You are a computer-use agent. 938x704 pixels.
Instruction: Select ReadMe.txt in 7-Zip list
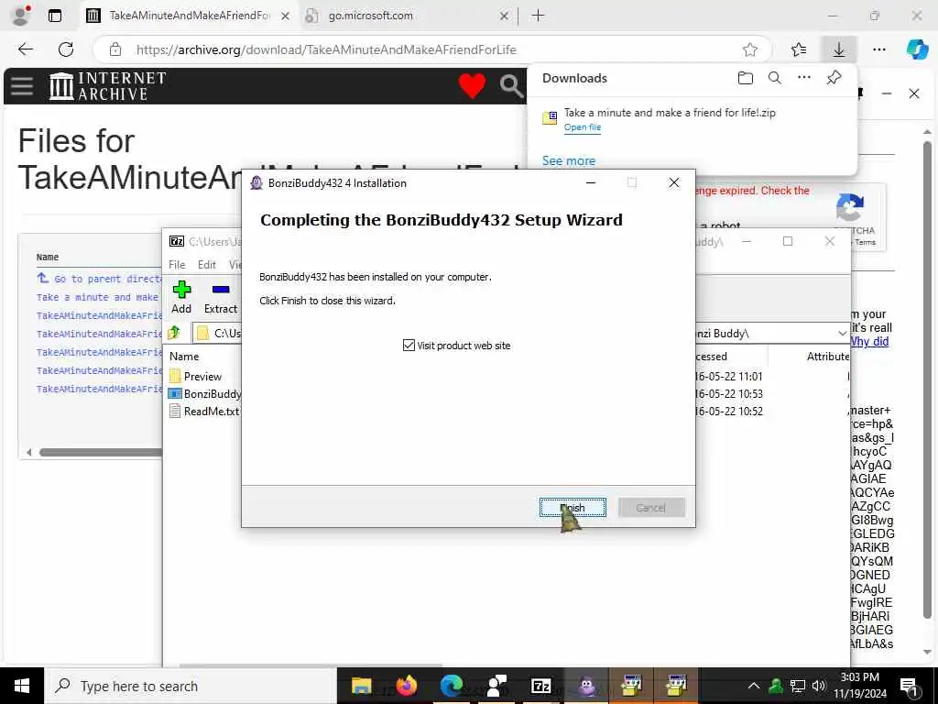pyautogui.click(x=204, y=412)
